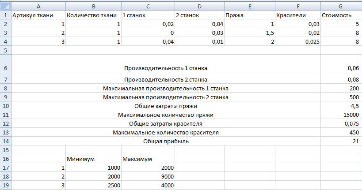
Task: Click 'Общие затраты пряжи' label
Action: click(166, 106)
